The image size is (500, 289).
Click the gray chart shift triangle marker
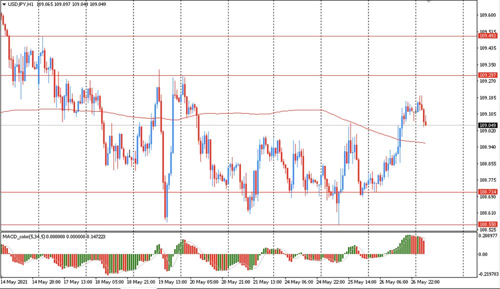click(x=428, y=2)
